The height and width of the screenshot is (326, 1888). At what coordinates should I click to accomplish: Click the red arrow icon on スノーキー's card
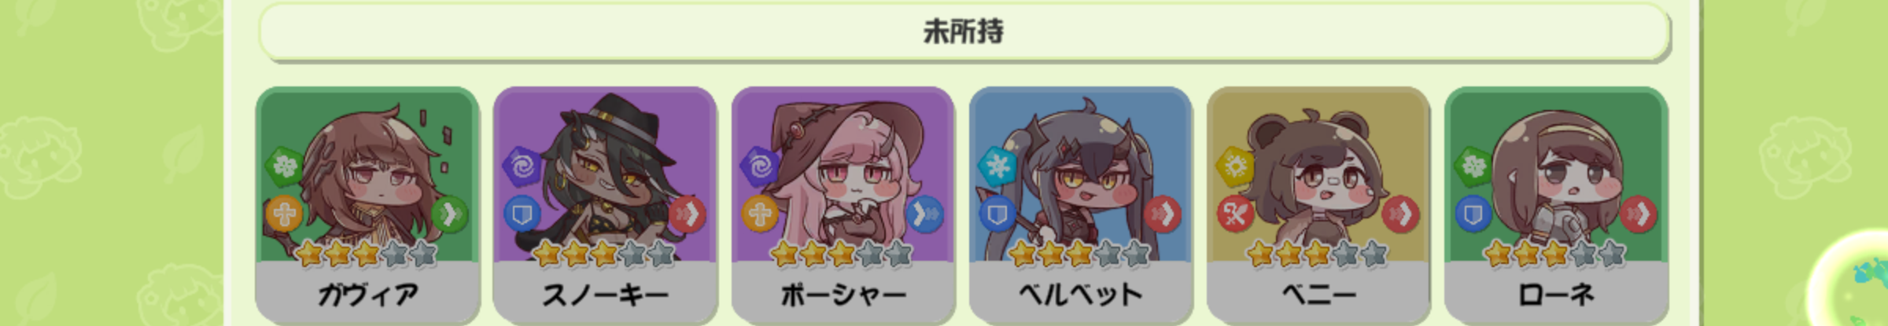tap(687, 214)
